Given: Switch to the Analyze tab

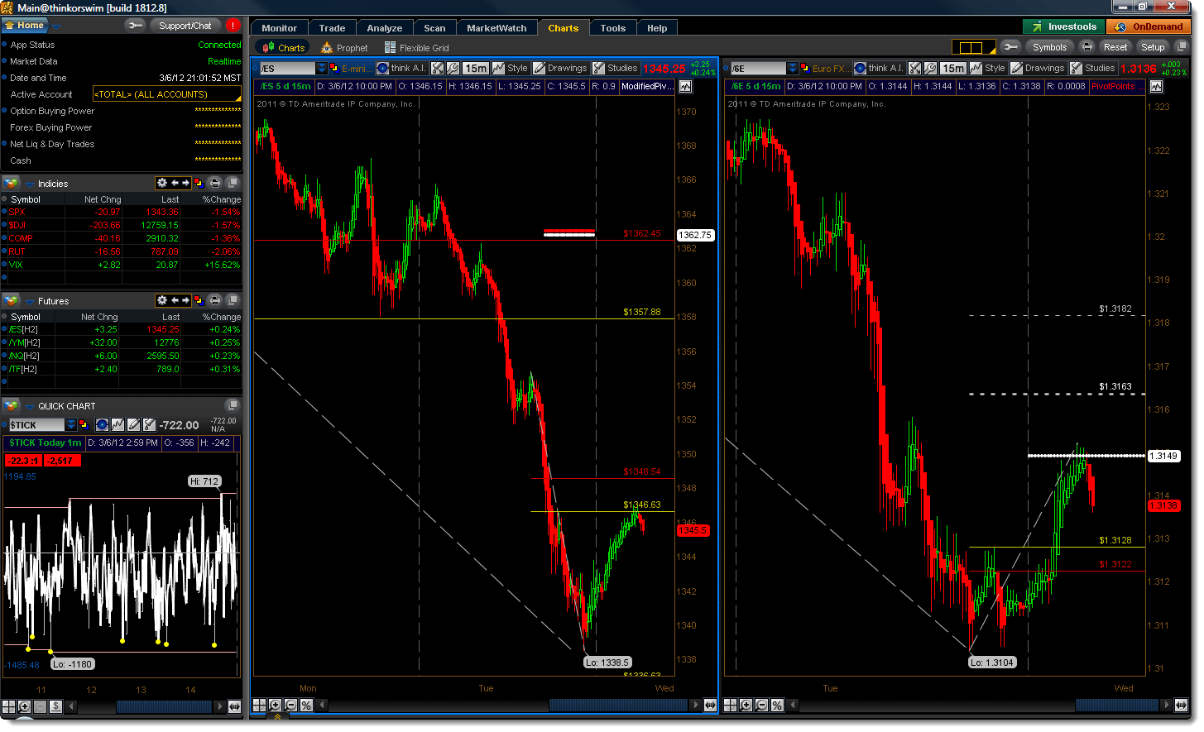Looking at the screenshot, I should click(x=385, y=28).
